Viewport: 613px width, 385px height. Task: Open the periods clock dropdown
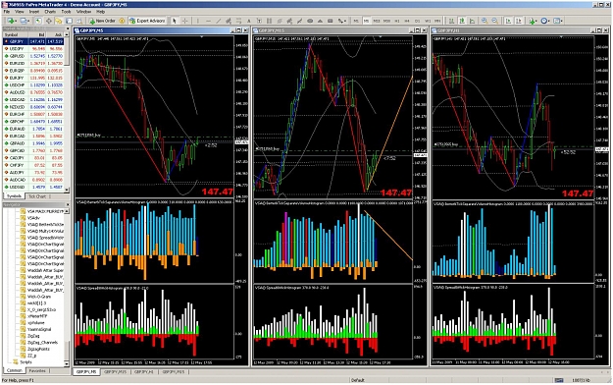(x=545, y=21)
